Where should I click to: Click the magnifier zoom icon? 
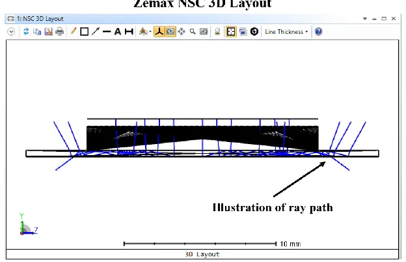coord(193,32)
